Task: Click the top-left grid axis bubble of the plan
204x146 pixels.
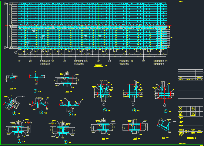Action: pyautogui.click(x=5, y=4)
